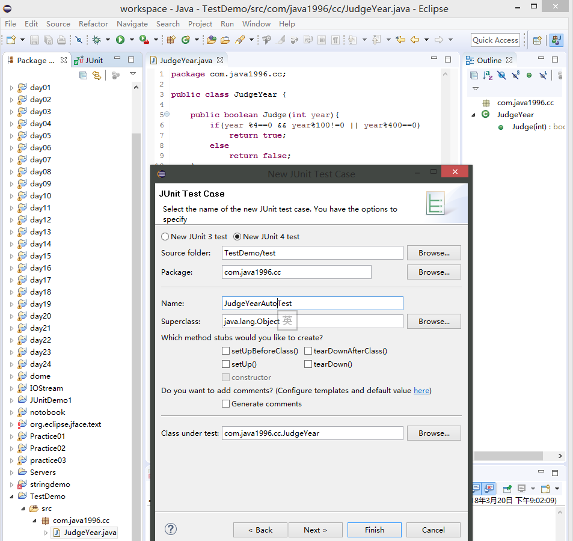Screen dimensions: 573x541
Task: Hide fields in the Outline view
Action: click(x=501, y=75)
